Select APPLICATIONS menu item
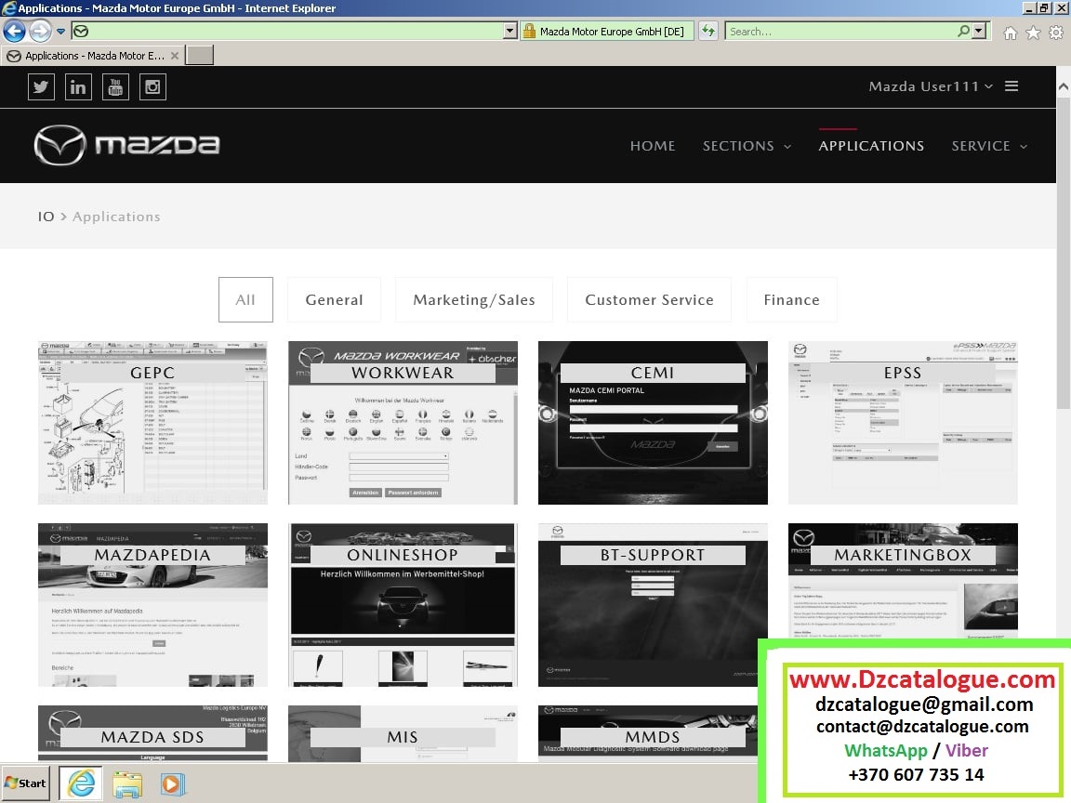This screenshot has width=1071, height=803. click(x=871, y=146)
